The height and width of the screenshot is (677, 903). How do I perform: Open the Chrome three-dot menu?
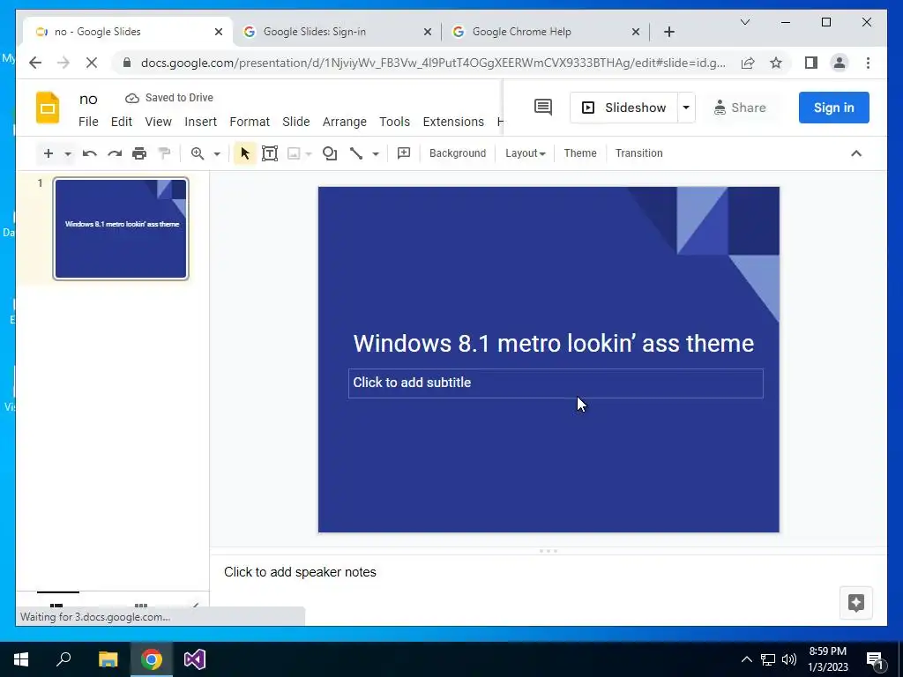tap(868, 63)
